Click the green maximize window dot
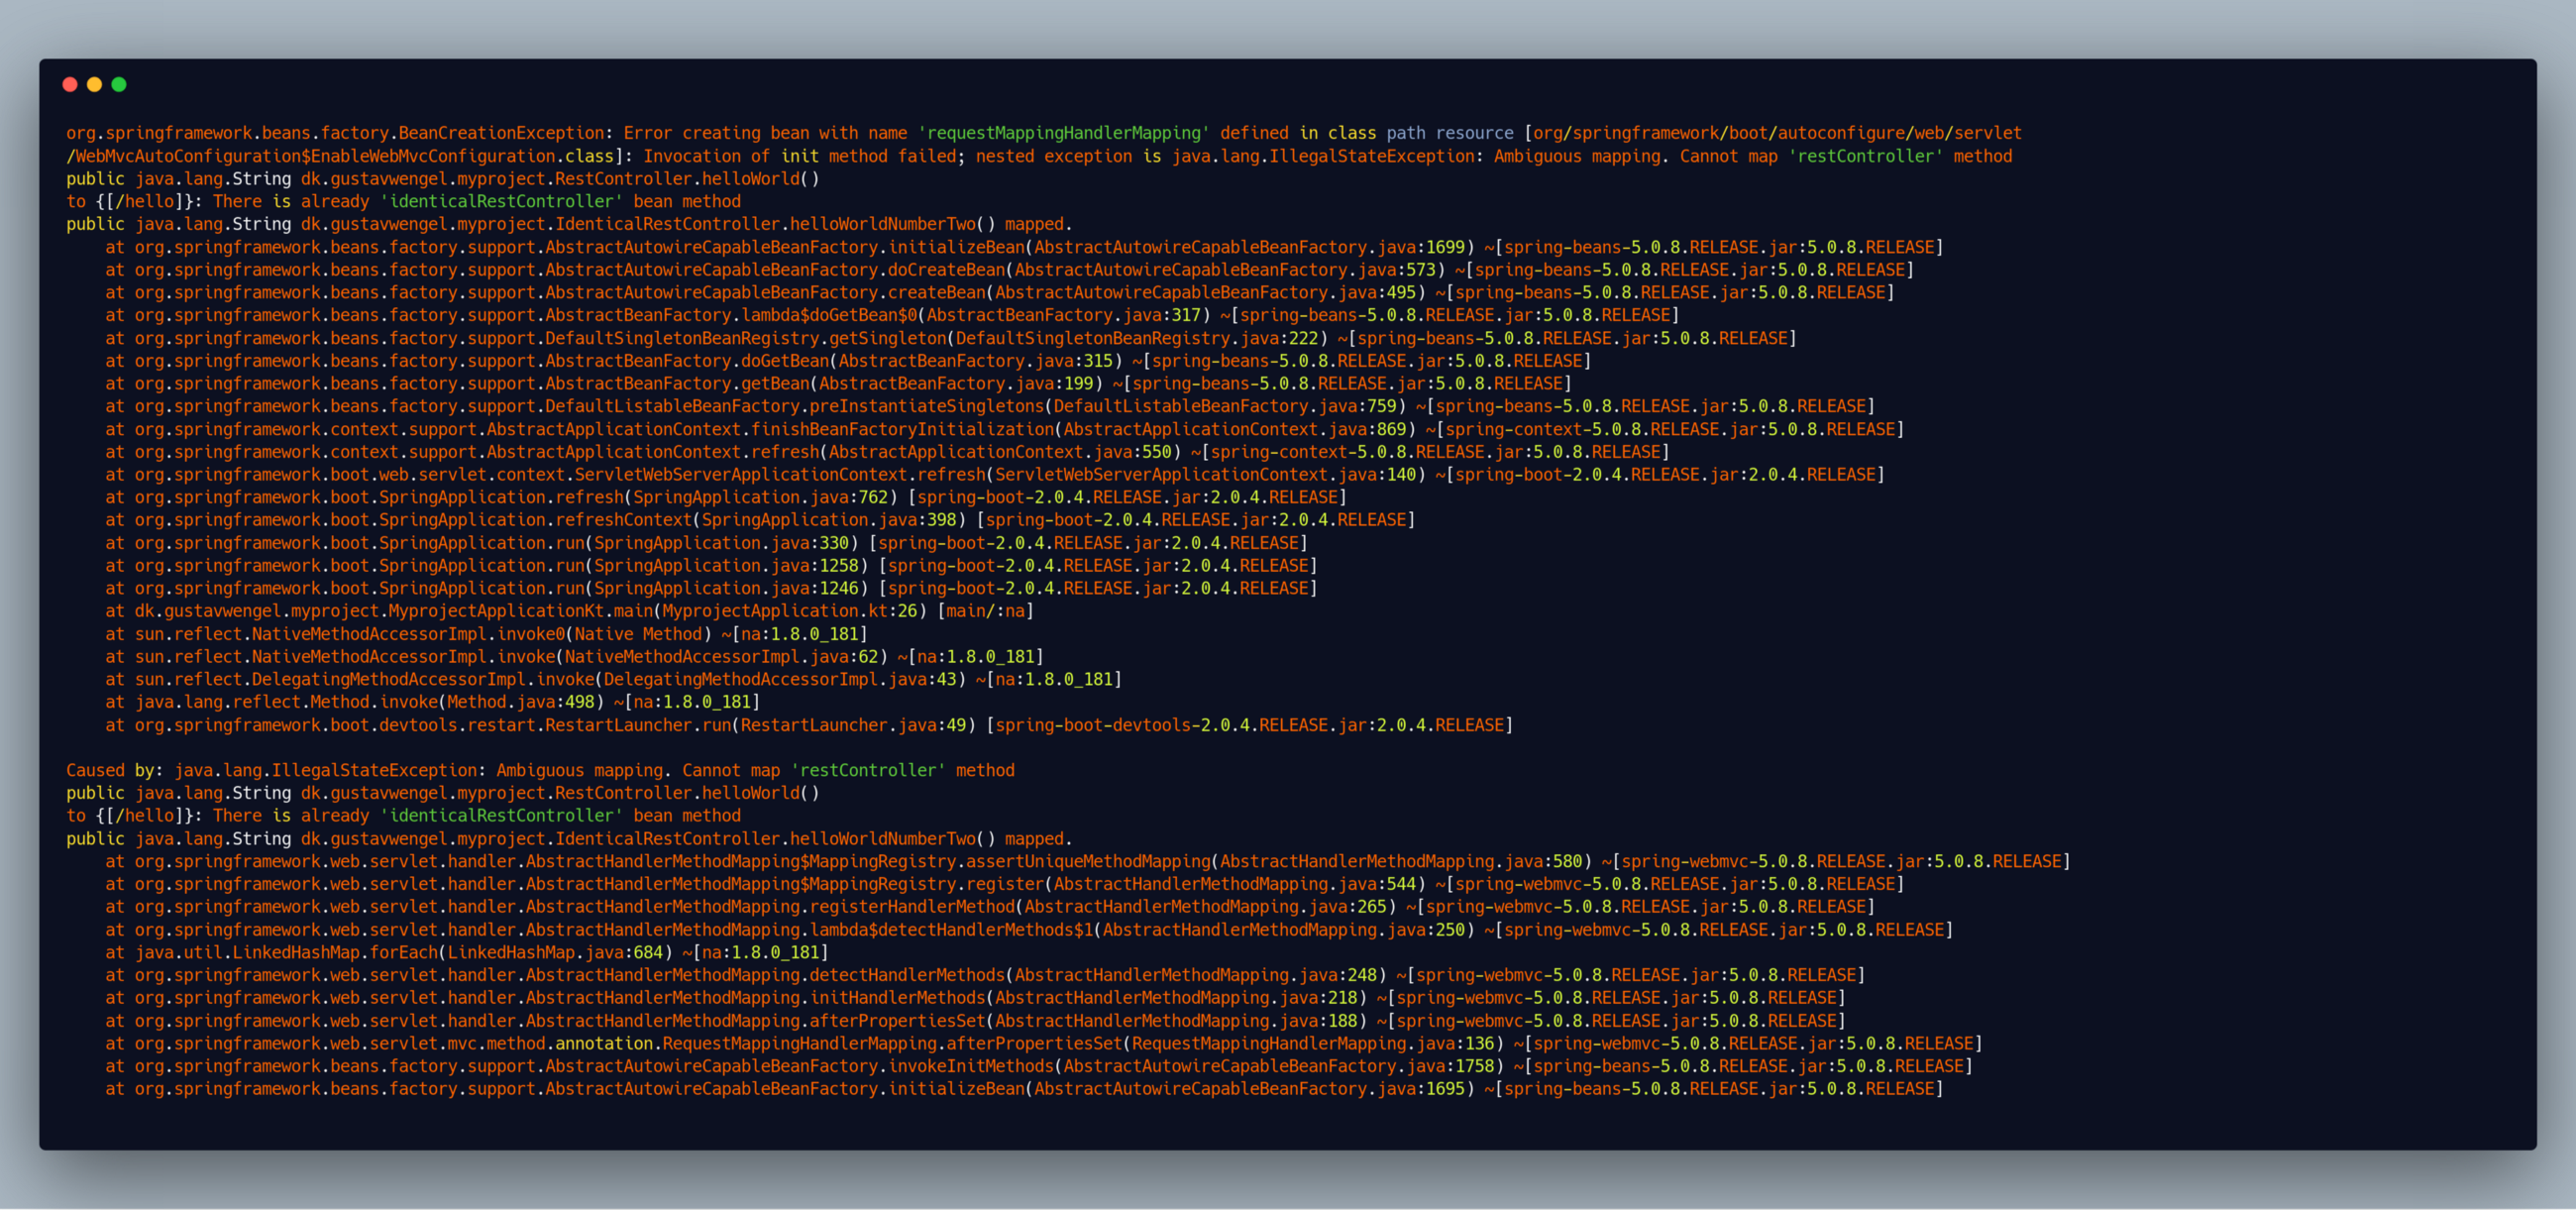The image size is (2576, 1210). coord(119,85)
